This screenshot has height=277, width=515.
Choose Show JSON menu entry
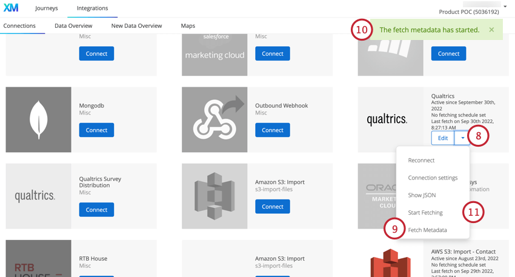[422, 195]
